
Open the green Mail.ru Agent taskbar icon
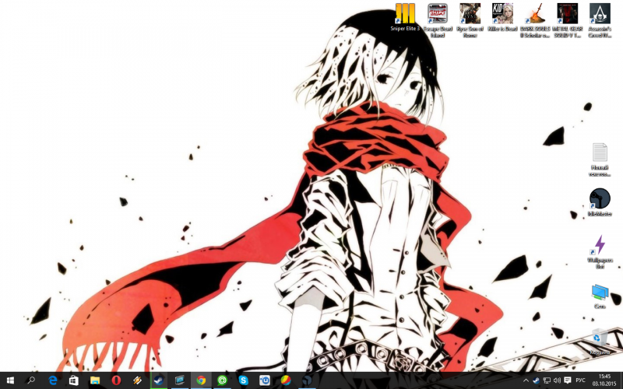(x=222, y=380)
